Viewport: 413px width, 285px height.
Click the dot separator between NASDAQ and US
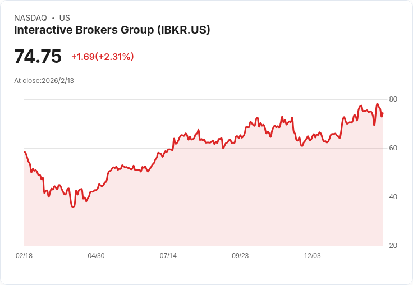tap(53, 18)
